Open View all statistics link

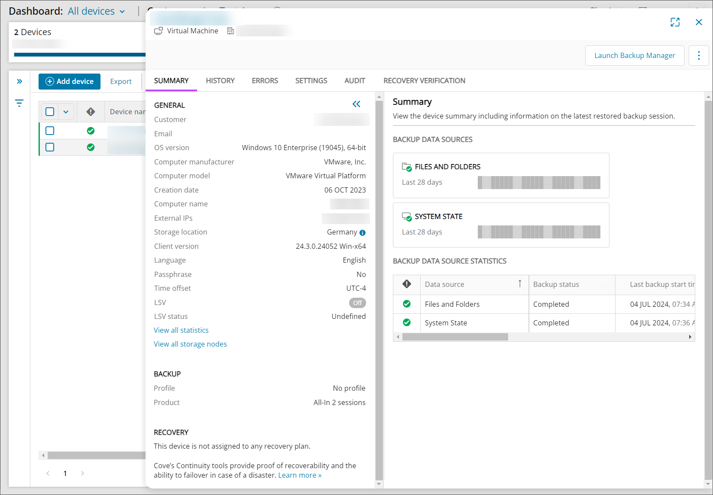click(x=181, y=330)
